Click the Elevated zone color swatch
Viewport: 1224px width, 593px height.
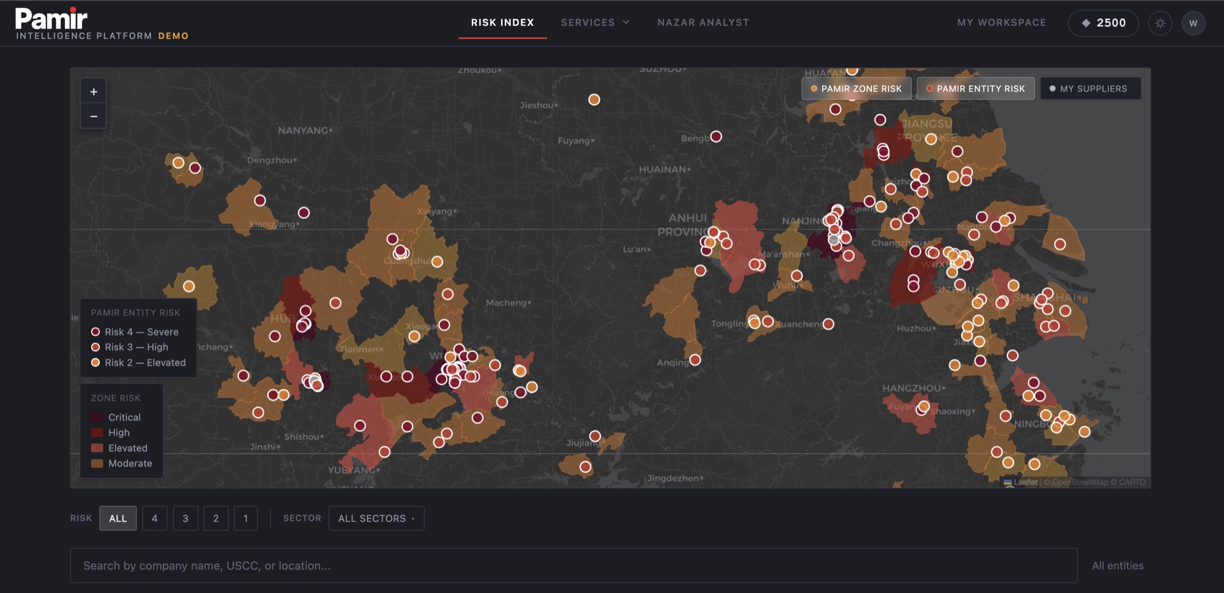coord(97,448)
